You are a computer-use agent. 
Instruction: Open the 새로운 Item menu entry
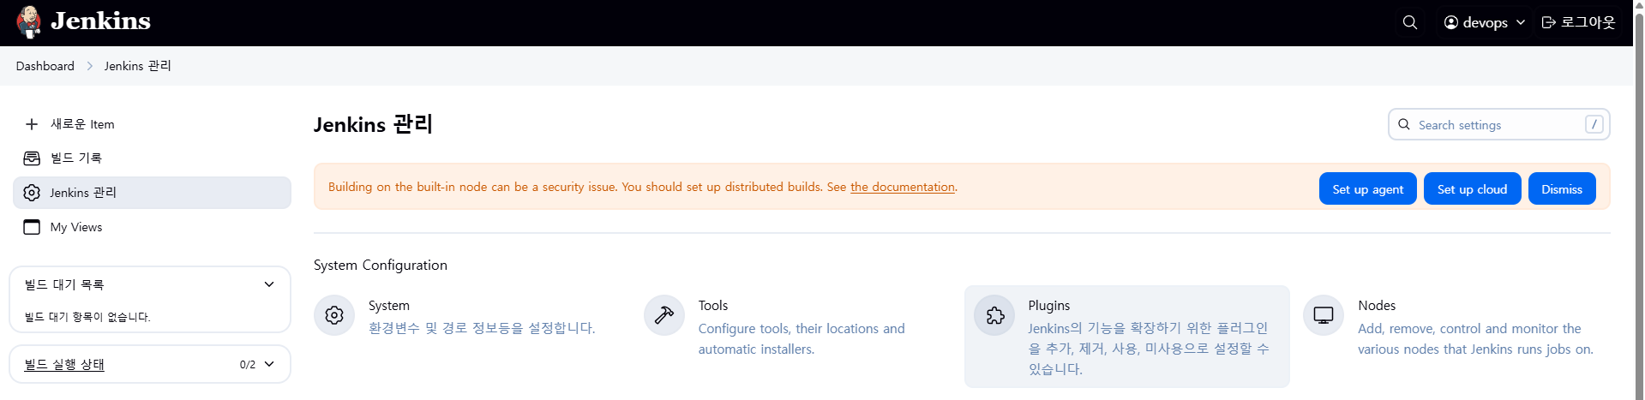(x=152, y=124)
